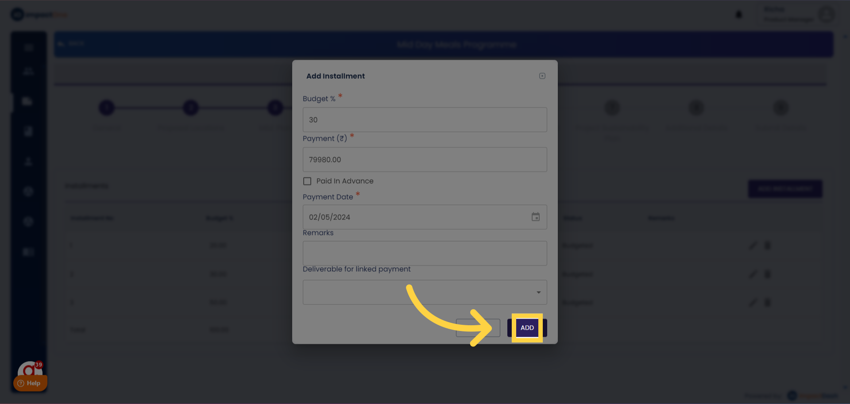
Task: Check the Paid In Advance checkbox
Action: [x=307, y=181]
